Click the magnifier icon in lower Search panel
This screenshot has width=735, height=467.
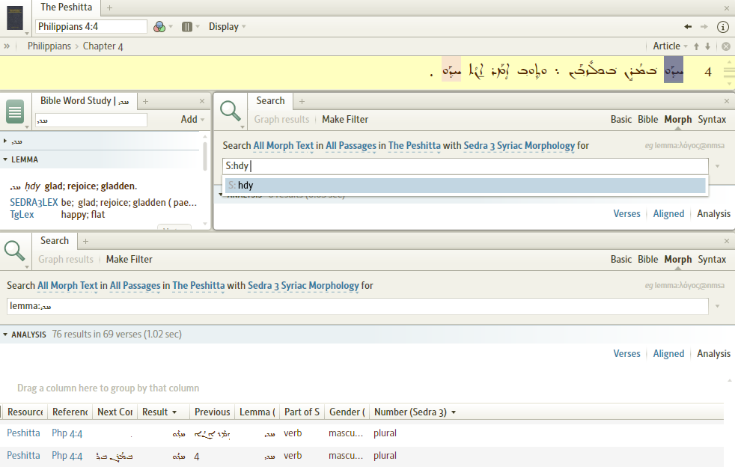[14, 251]
